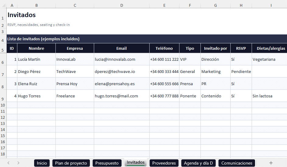
Task: Select the VIP type cell
Action: click(x=190, y=59)
